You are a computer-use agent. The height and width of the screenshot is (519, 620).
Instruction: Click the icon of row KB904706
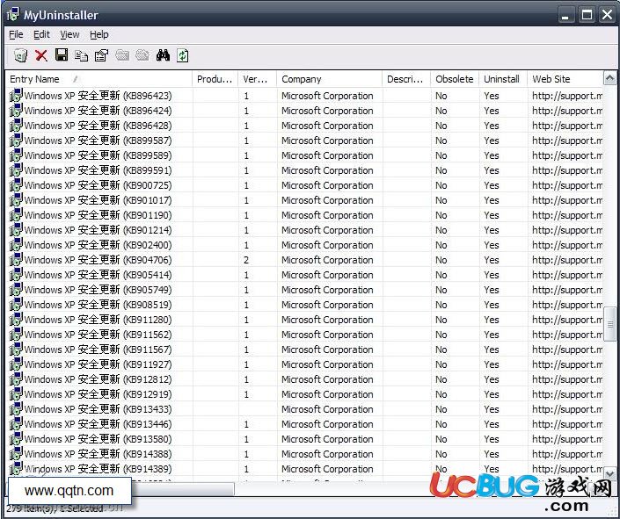tap(16, 260)
